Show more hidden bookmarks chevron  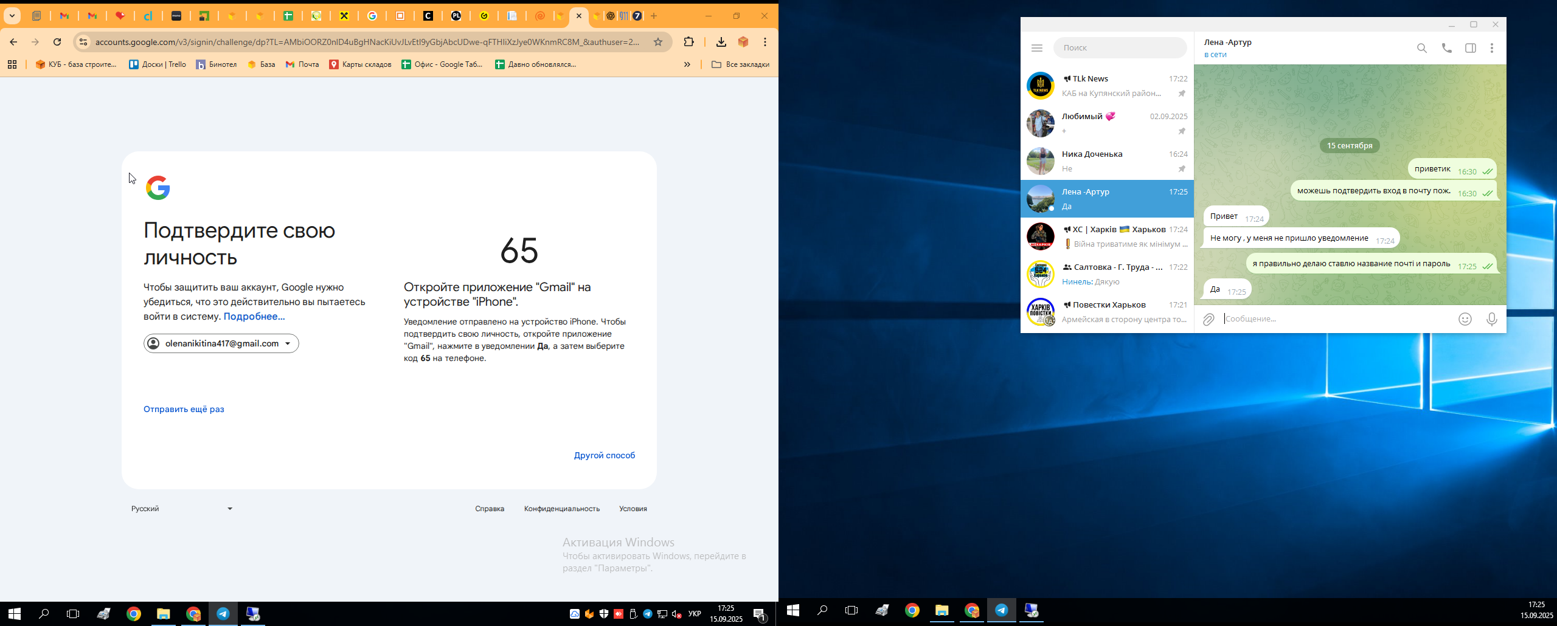click(x=687, y=64)
